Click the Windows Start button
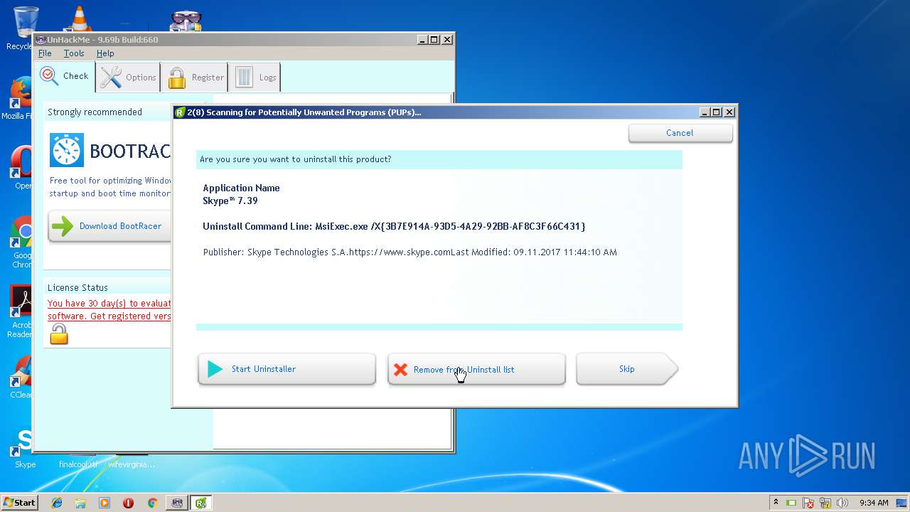 click(x=19, y=502)
